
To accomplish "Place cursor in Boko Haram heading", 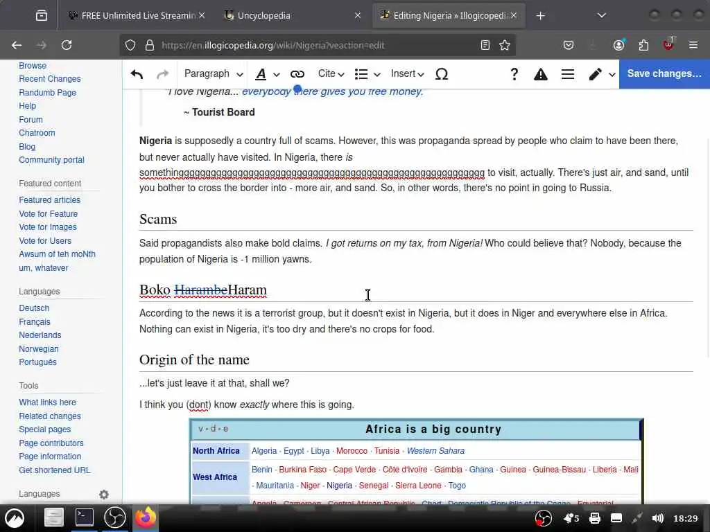I will [203, 290].
